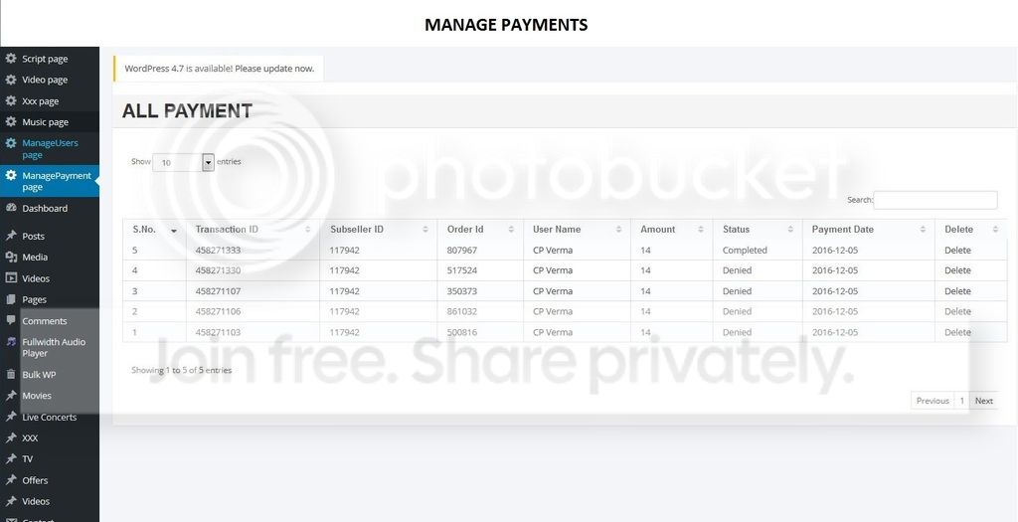1018x522 pixels.
Task: Sort table by Payment Date column
Action: pyautogui.click(x=869, y=230)
